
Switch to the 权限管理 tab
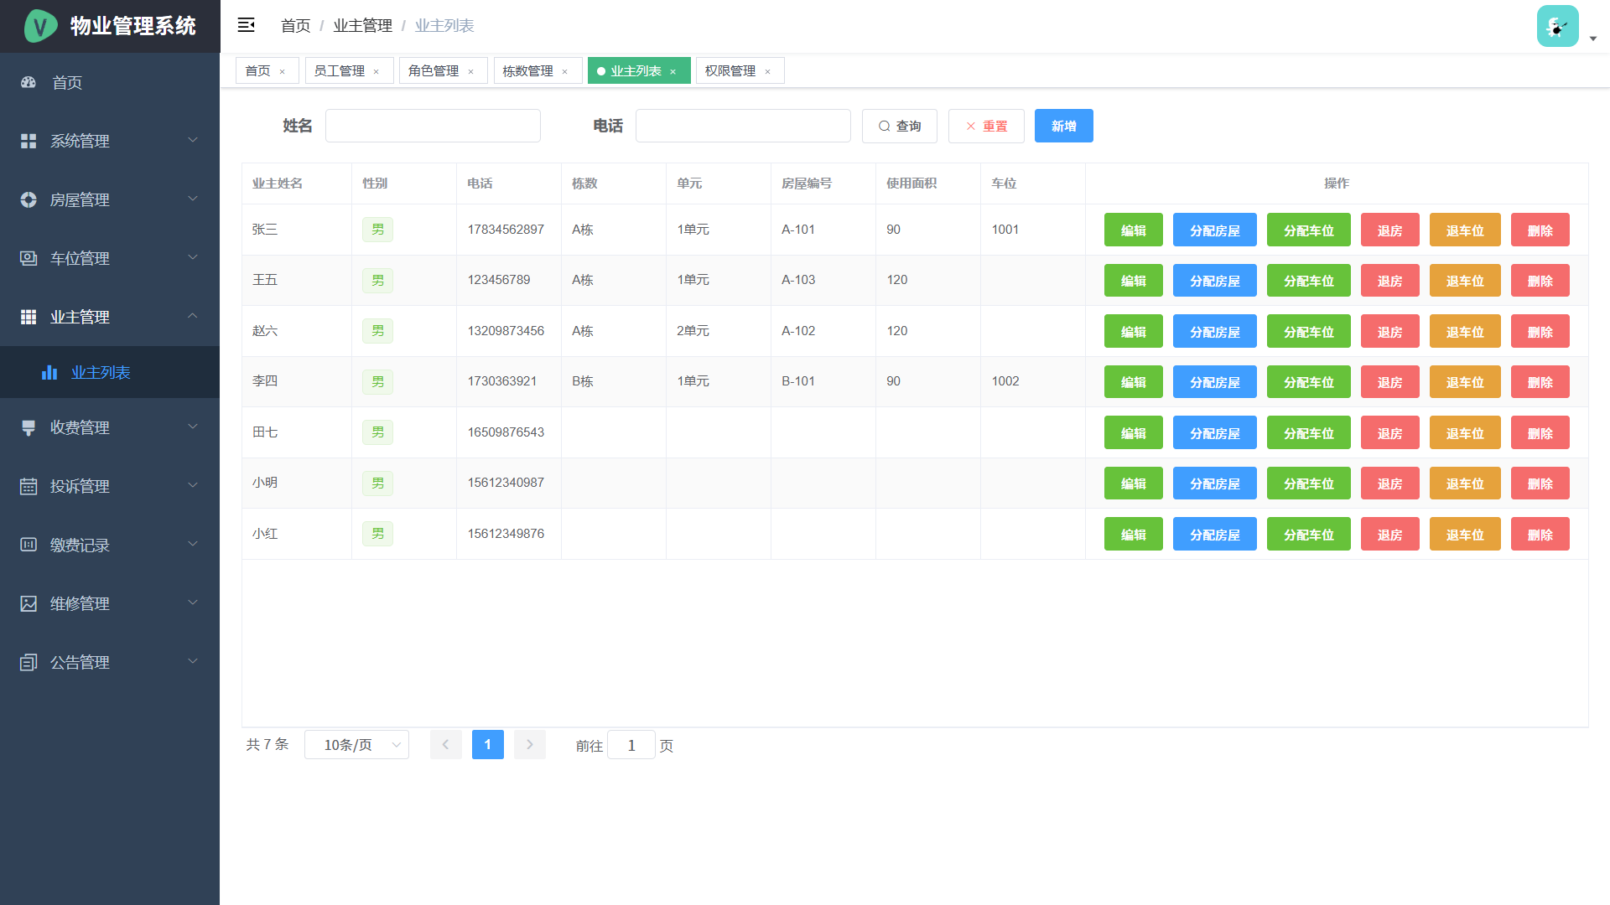[x=730, y=71]
